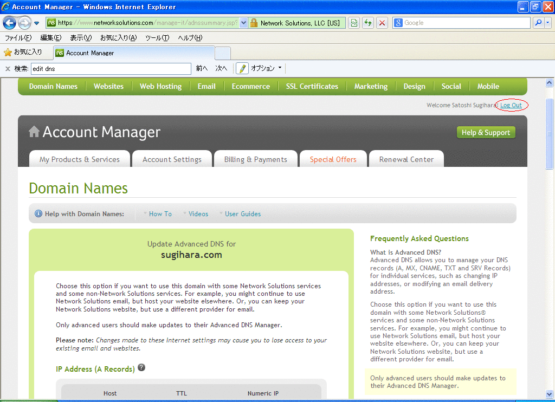Click the favorites star icon
555x402 pixels.
(x=8, y=53)
